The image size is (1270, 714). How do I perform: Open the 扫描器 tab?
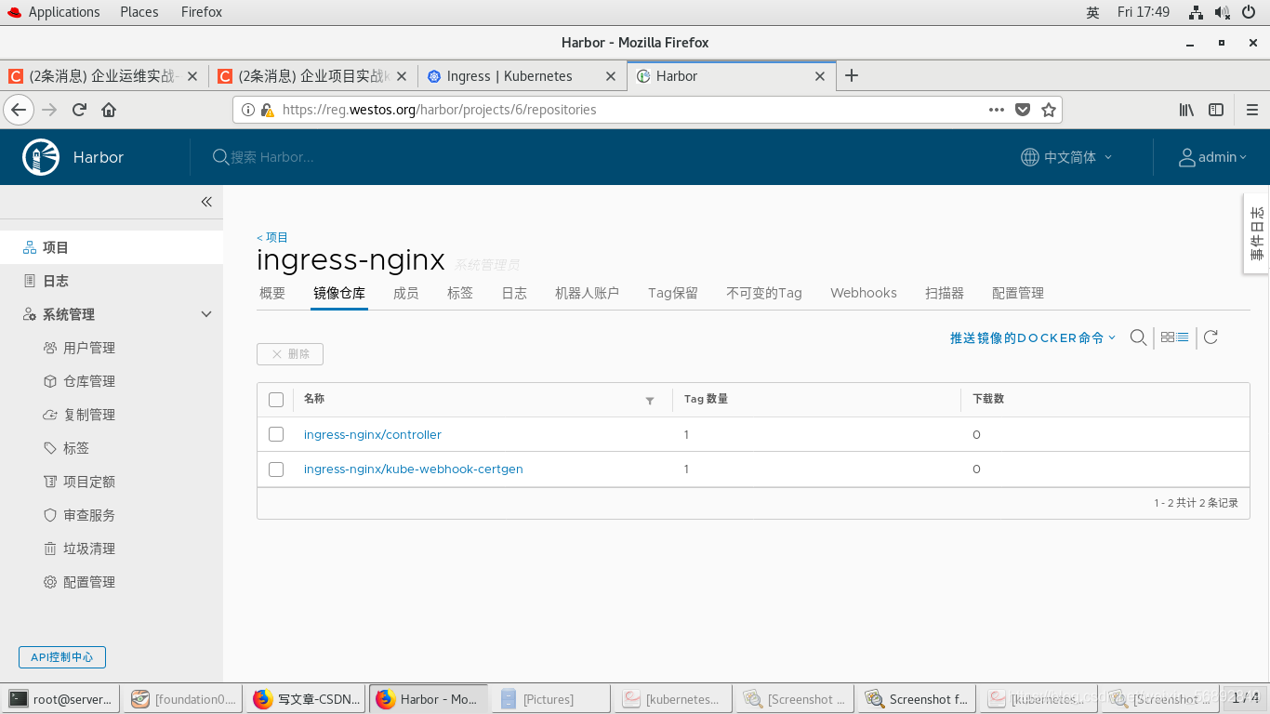tap(945, 293)
